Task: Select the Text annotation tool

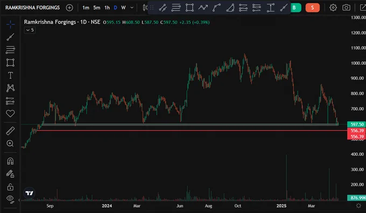Action: (10, 75)
